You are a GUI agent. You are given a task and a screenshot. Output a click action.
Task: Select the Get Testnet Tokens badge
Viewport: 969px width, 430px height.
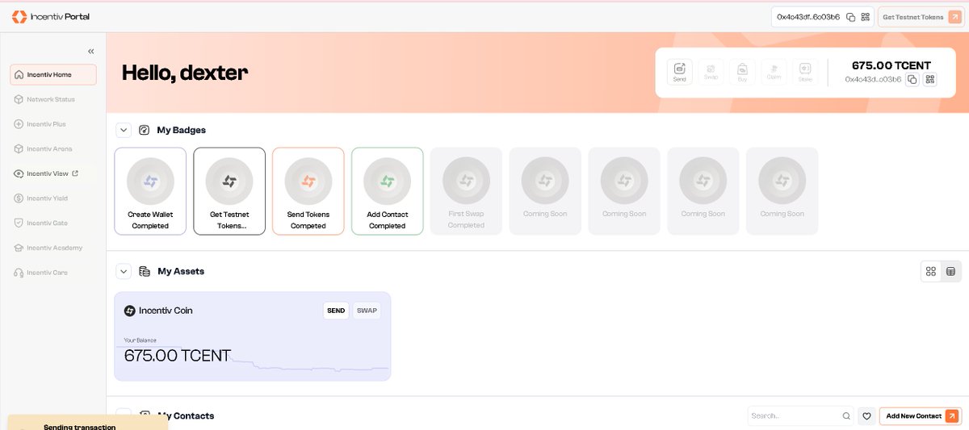click(229, 191)
